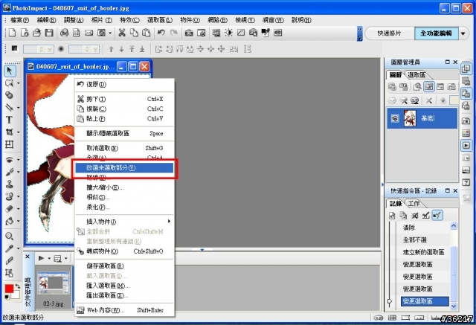
Task: Choose Web 內容 in context menu
Action: click(x=124, y=310)
